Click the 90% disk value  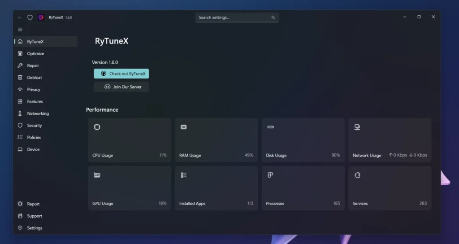336,155
